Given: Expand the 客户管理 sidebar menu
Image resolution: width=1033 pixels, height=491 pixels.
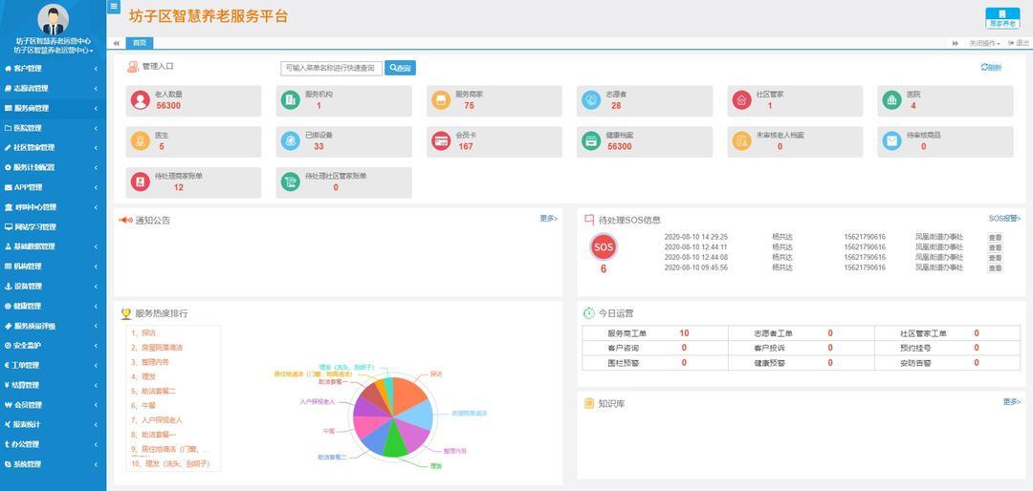Looking at the screenshot, I should pyautogui.click(x=53, y=69).
